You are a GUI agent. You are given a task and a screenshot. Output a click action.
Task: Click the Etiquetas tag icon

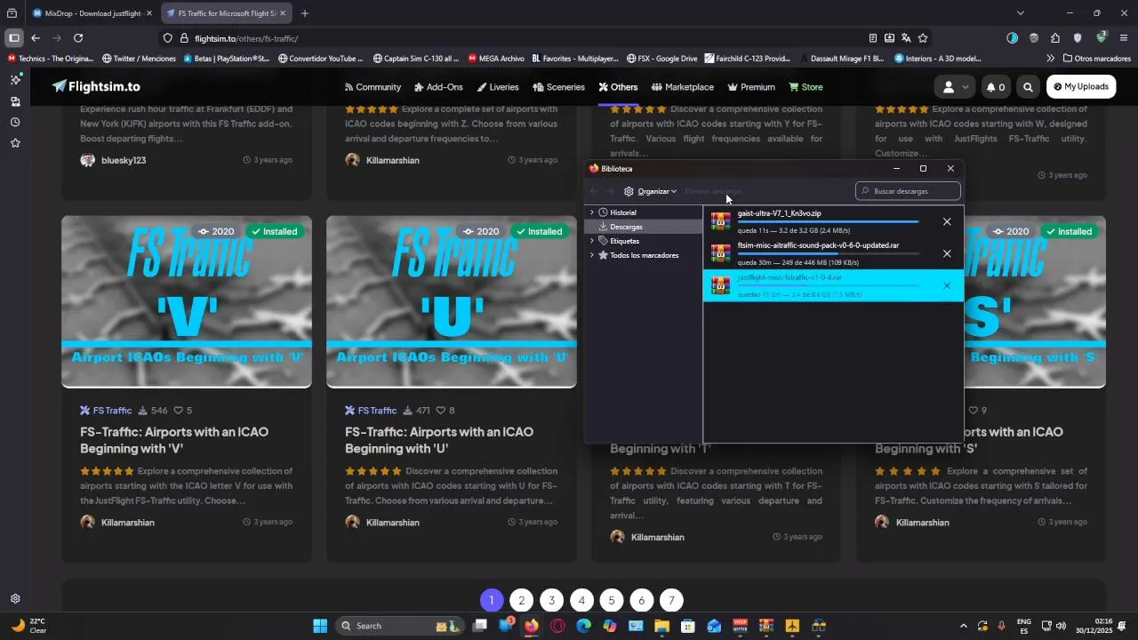(x=603, y=241)
